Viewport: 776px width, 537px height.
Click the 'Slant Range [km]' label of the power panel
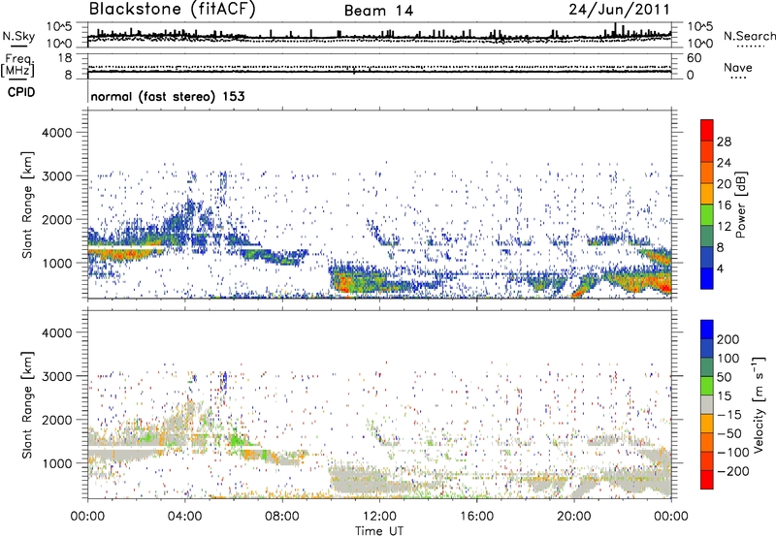27,205
